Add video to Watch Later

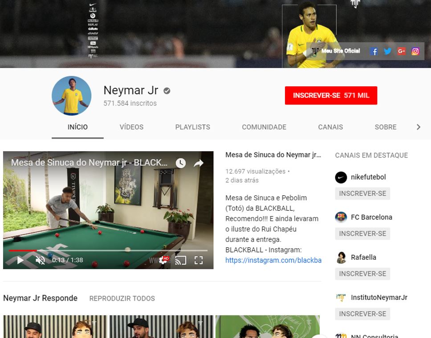click(181, 163)
